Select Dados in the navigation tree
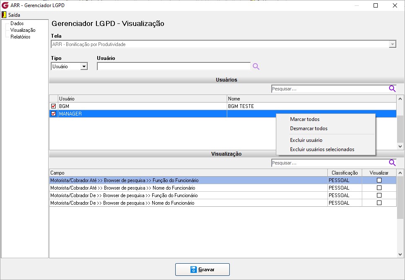This screenshot has width=405, height=280. click(17, 23)
